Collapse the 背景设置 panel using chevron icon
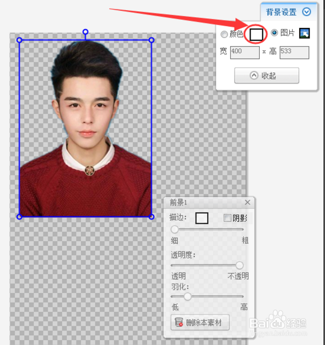 tap(306, 12)
